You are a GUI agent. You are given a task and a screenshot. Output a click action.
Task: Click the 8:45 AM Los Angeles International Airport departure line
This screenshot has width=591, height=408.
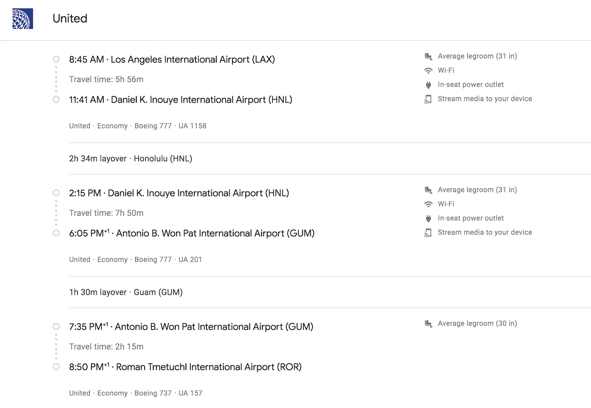pyautogui.click(x=172, y=60)
